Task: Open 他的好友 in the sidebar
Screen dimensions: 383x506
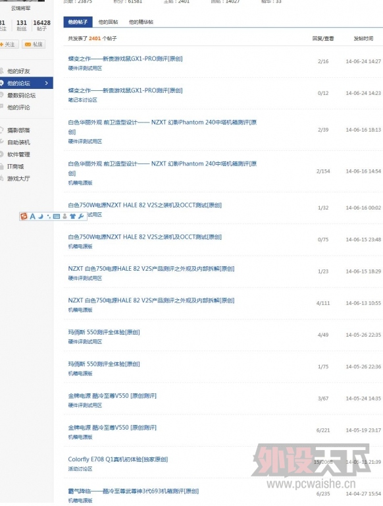Action: click(x=18, y=71)
